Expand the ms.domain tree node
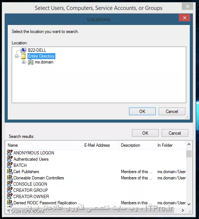This screenshot has width=199, height=219. (x=23, y=62)
